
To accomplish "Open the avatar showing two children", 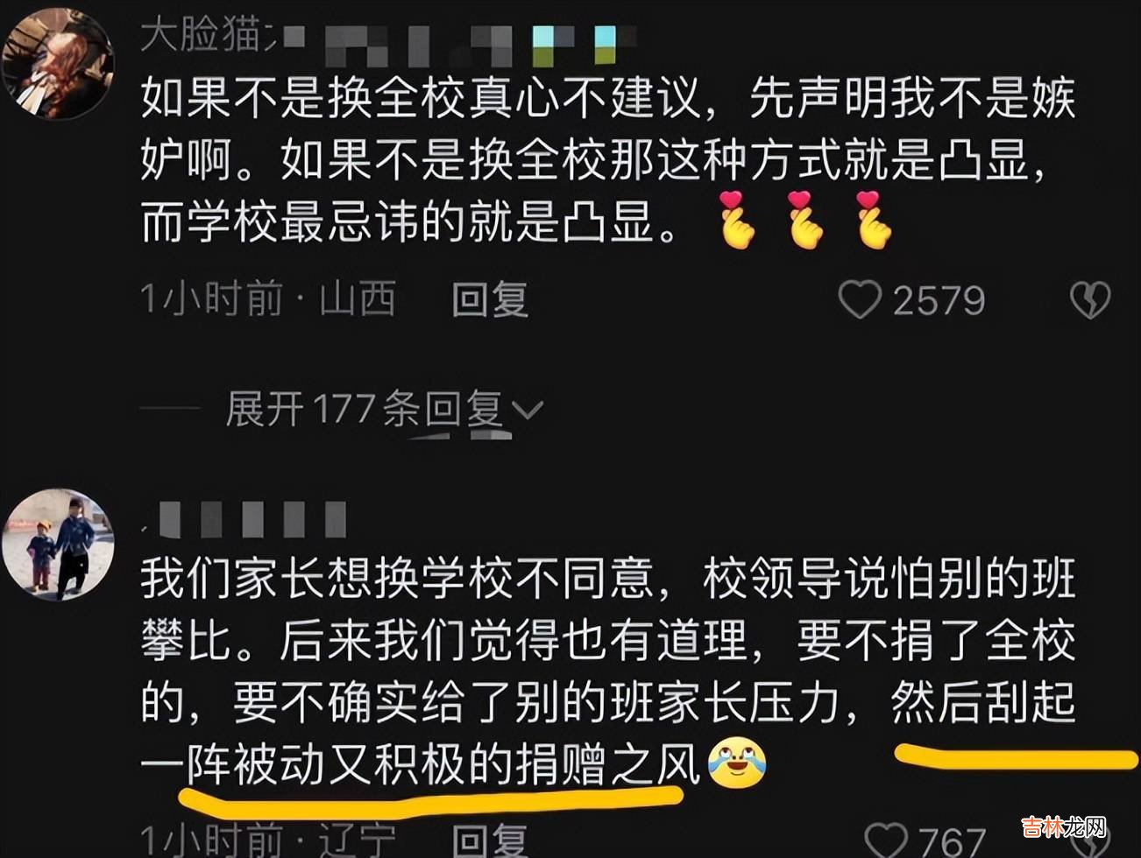I will (x=58, y=545).
